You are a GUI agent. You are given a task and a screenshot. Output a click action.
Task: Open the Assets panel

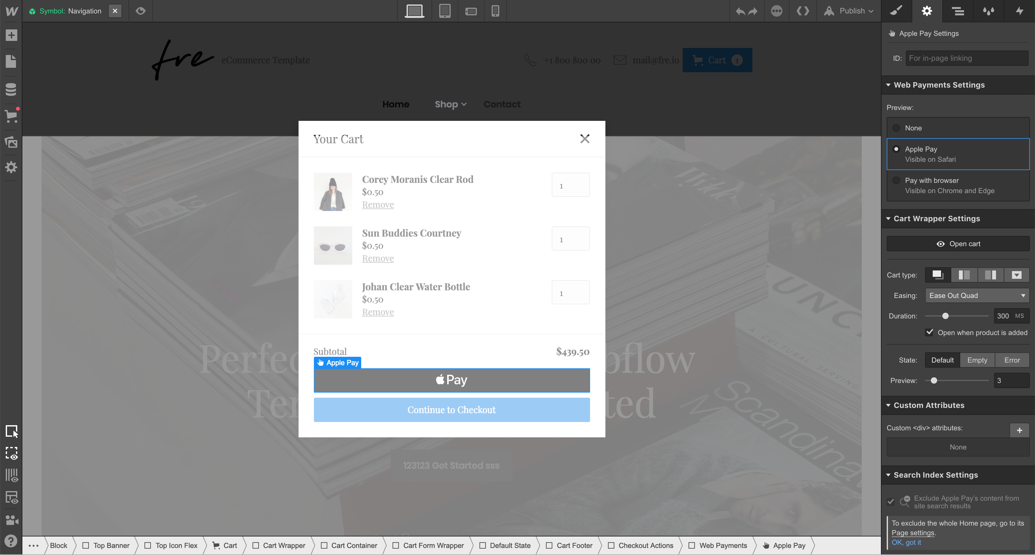coord(11,142)
